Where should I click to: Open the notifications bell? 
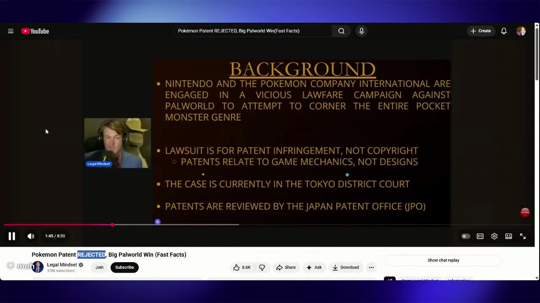pyautogui.click(x=504, y=31)
